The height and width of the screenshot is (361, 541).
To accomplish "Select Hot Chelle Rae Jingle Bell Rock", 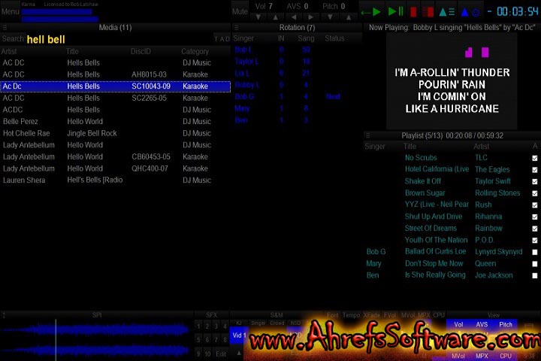I will [115, 133].
